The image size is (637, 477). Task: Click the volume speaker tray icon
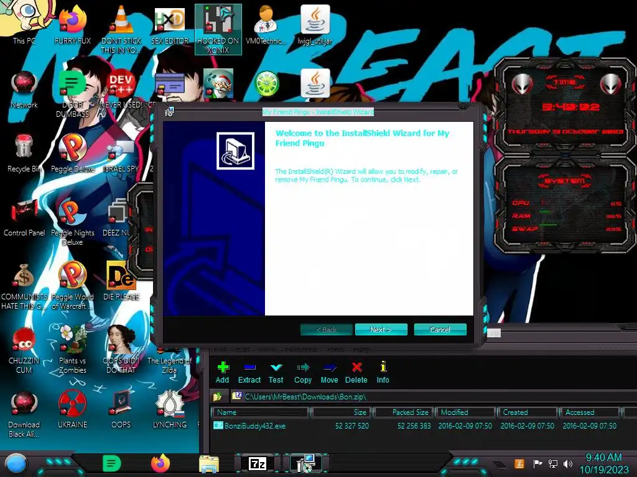point(568,463)
